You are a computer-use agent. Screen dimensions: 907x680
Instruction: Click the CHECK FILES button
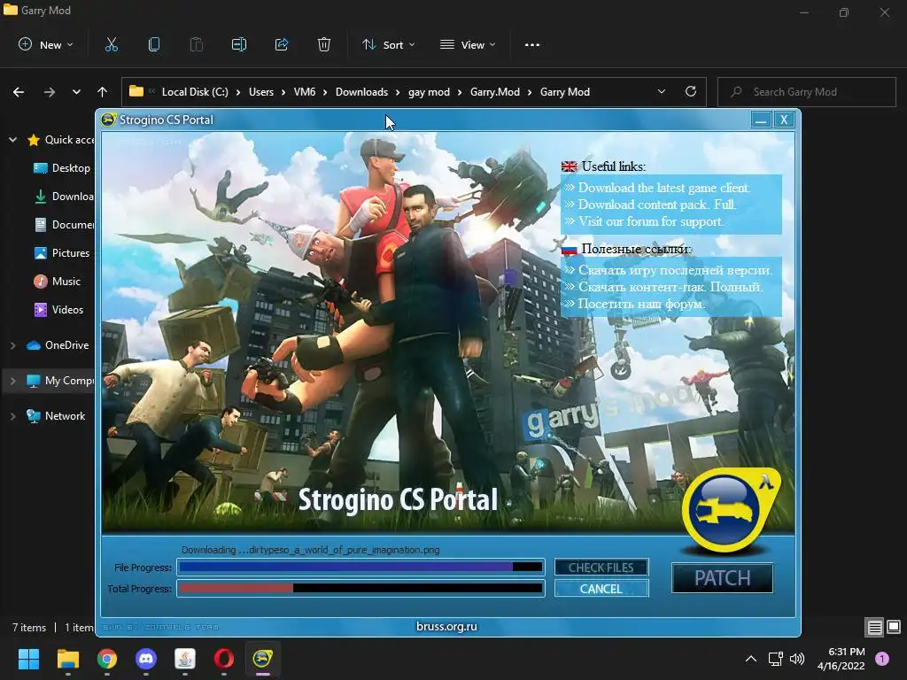coord(601,568)
